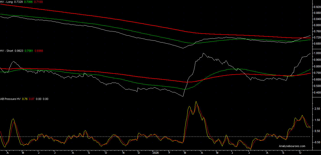Click the red AB Pressure value 0.87
Viewport: 321px width, 155px height.
tap(32, 99)
